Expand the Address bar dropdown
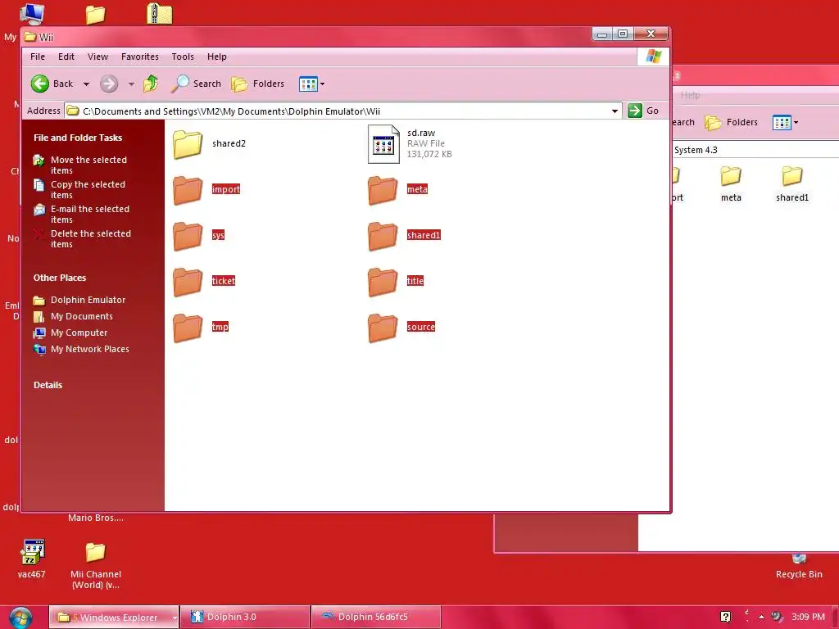 [615, 111]
